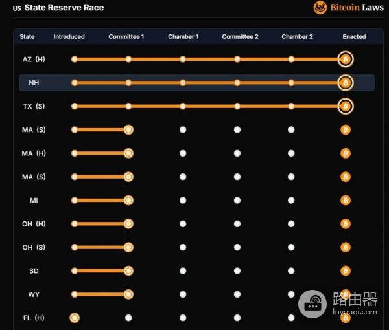Click the MI Chamber 1 white dot
Viewport: 389px width, 330px height.
click(183, 201)
